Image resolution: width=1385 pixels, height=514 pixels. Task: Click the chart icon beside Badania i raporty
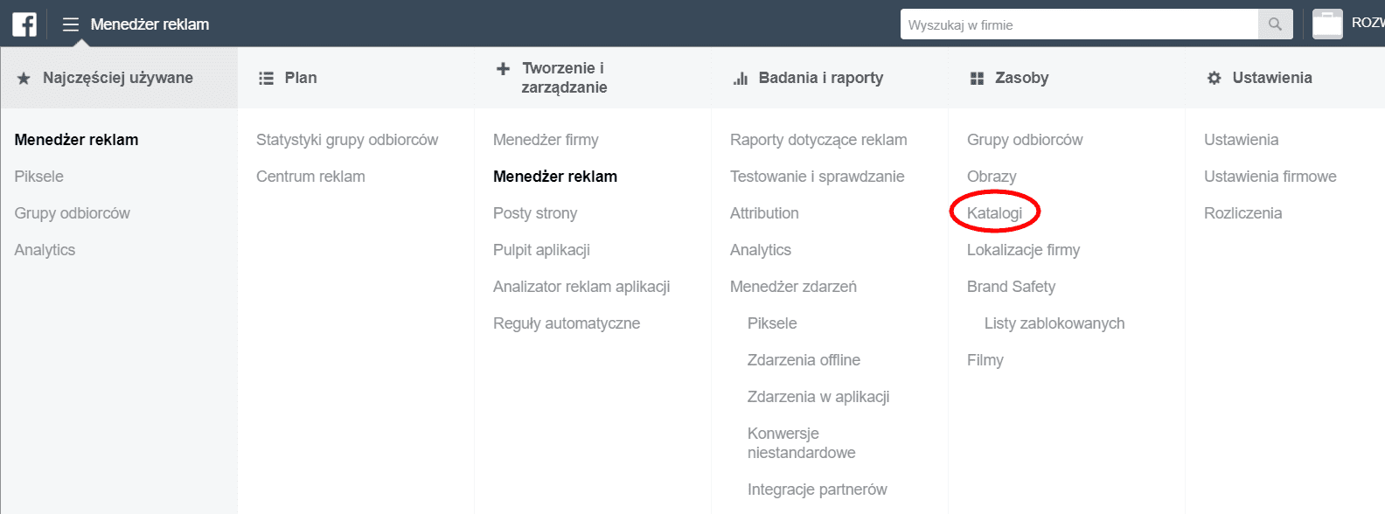point(739,77)
